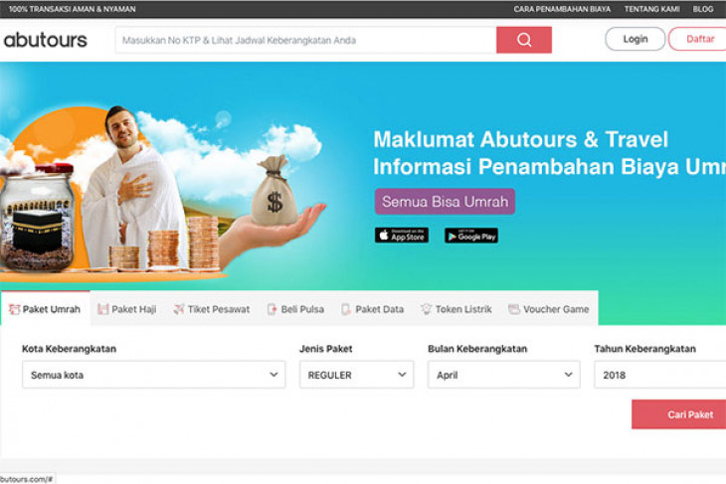Click the Paket Haji tab icon
Screen dimensions: 726x484
pos(102,309)
